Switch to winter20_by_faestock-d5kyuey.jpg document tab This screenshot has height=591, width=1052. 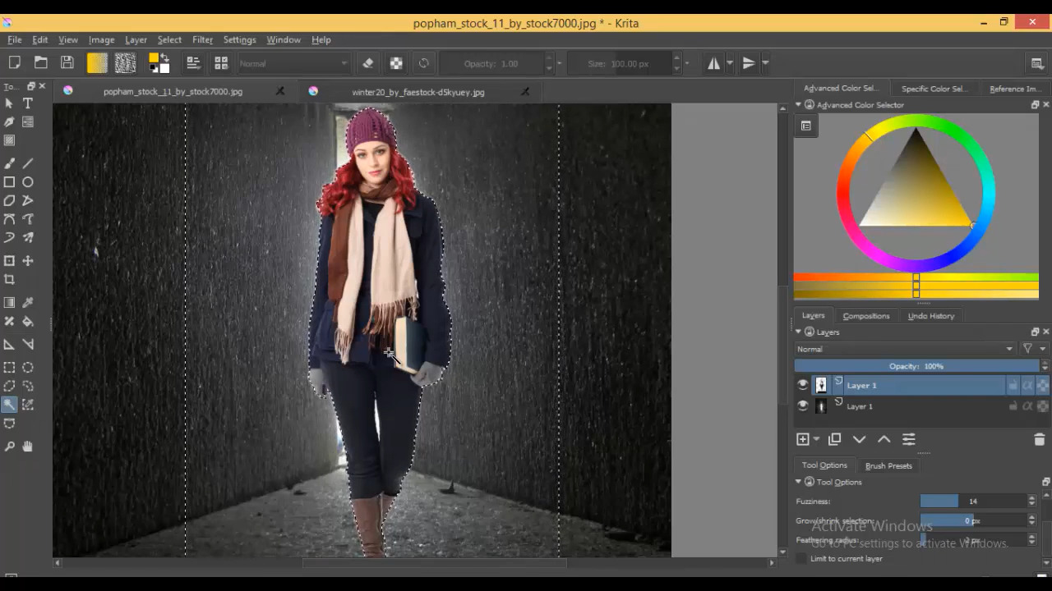[418, 92]
